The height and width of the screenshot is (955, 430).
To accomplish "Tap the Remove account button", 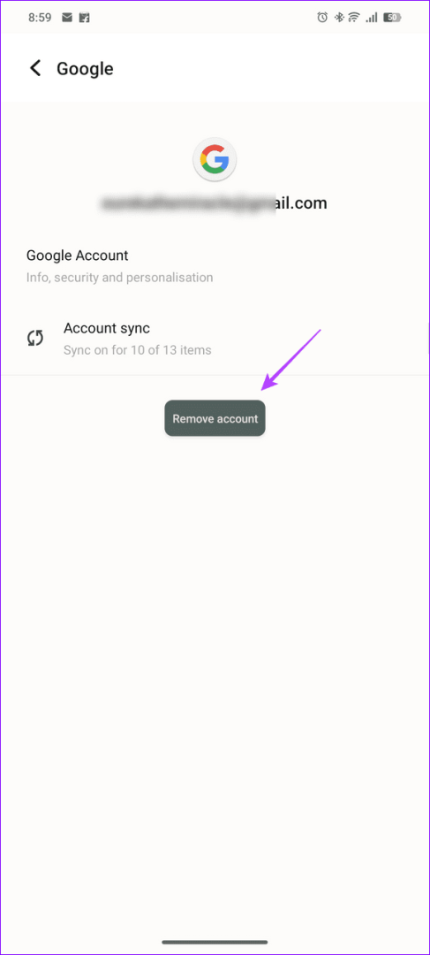I will (215, 418).
